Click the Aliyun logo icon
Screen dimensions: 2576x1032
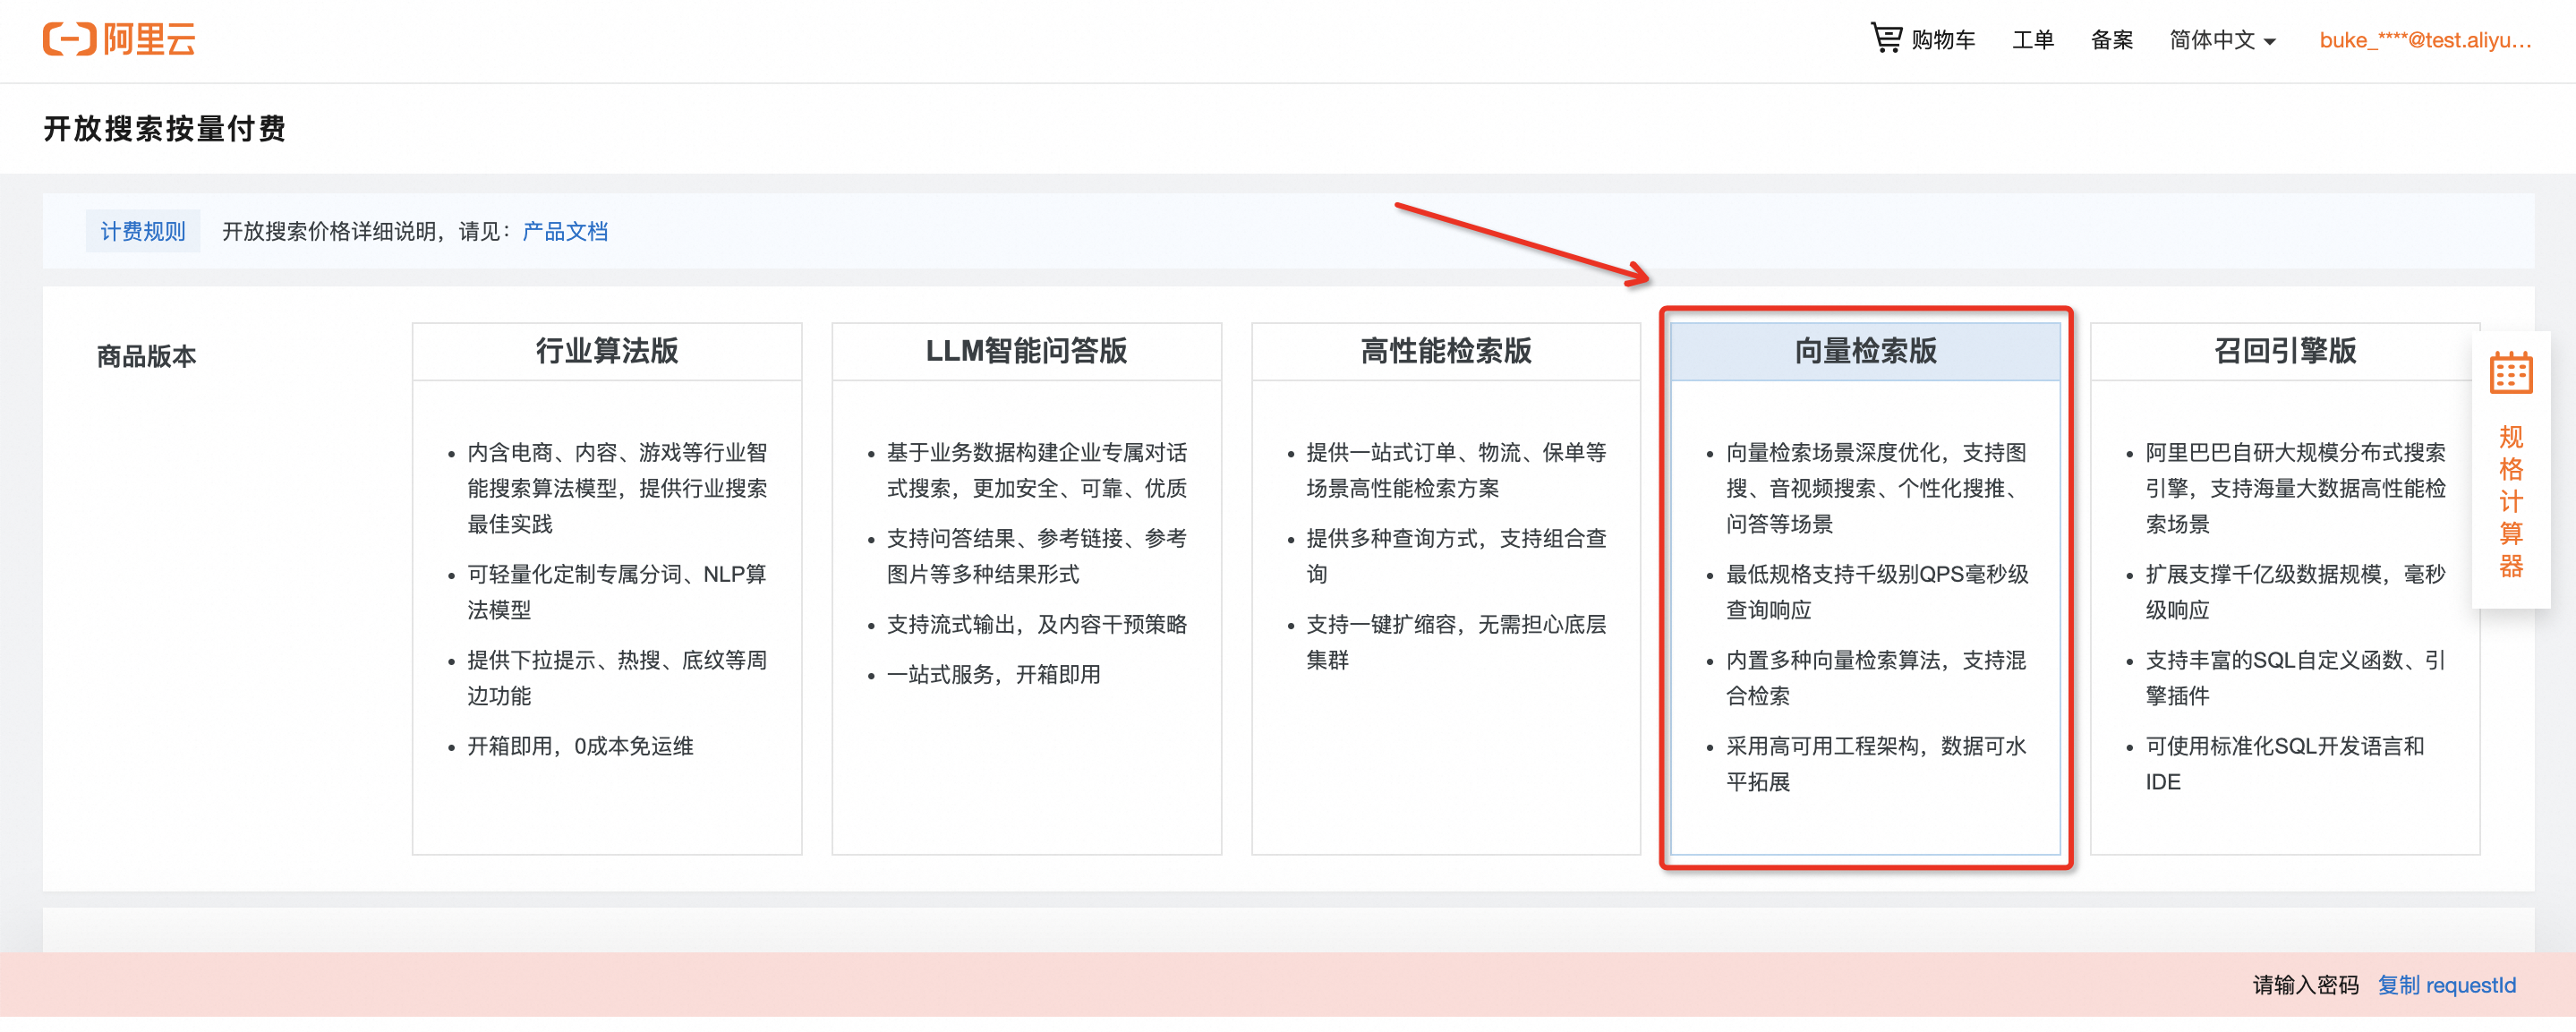[x=69, y=39]
